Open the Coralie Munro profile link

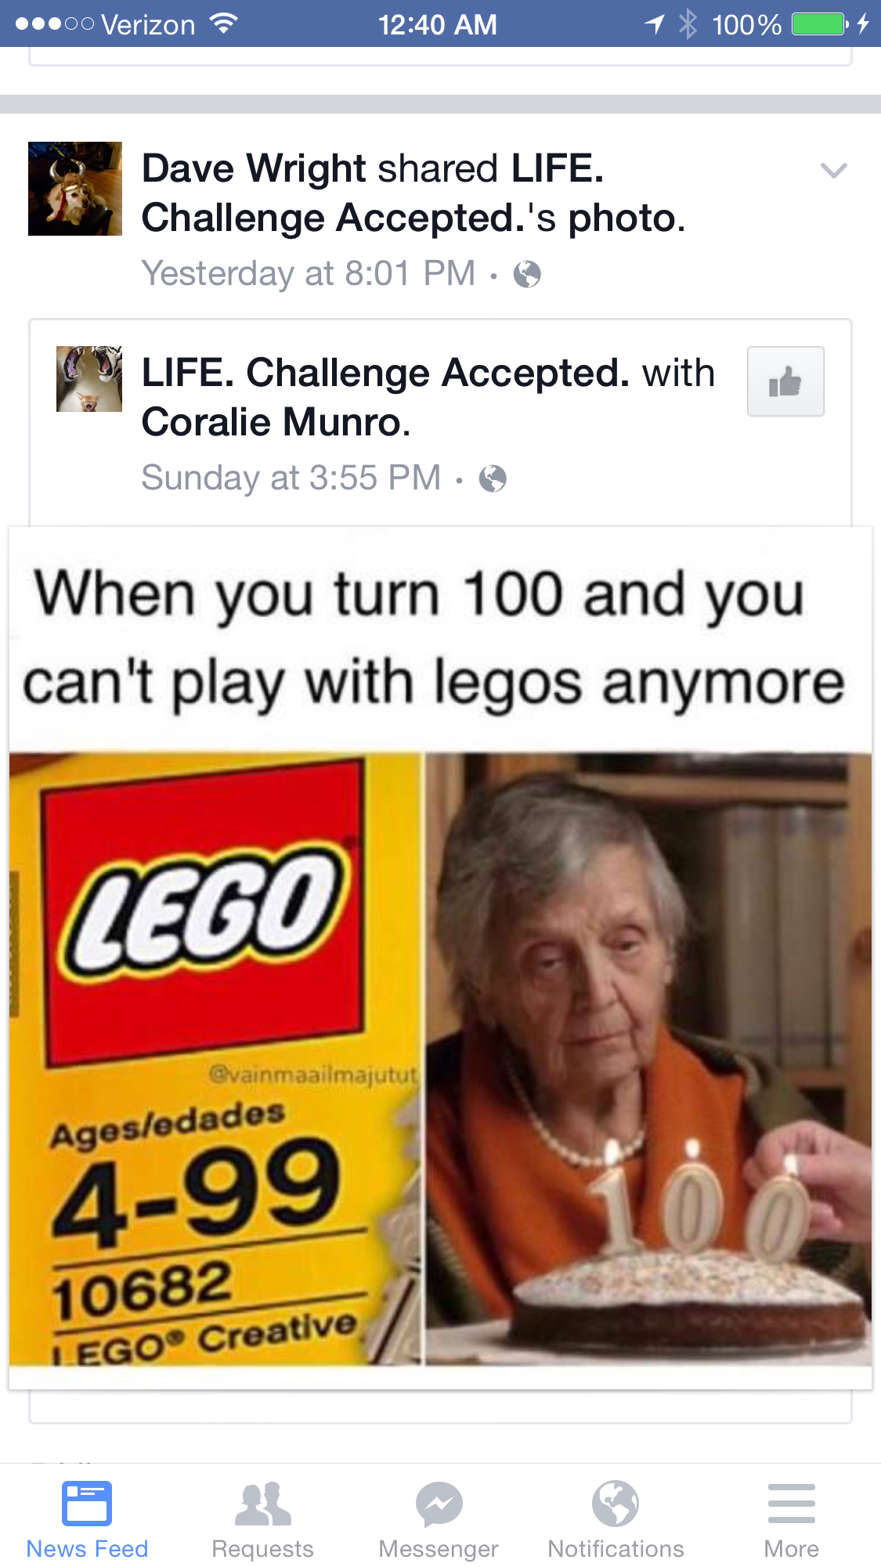tap(276, 422)
